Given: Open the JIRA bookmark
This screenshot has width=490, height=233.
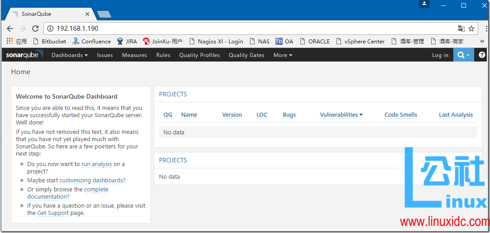Looking at the screenshot, I should click(x=127, y=41).
